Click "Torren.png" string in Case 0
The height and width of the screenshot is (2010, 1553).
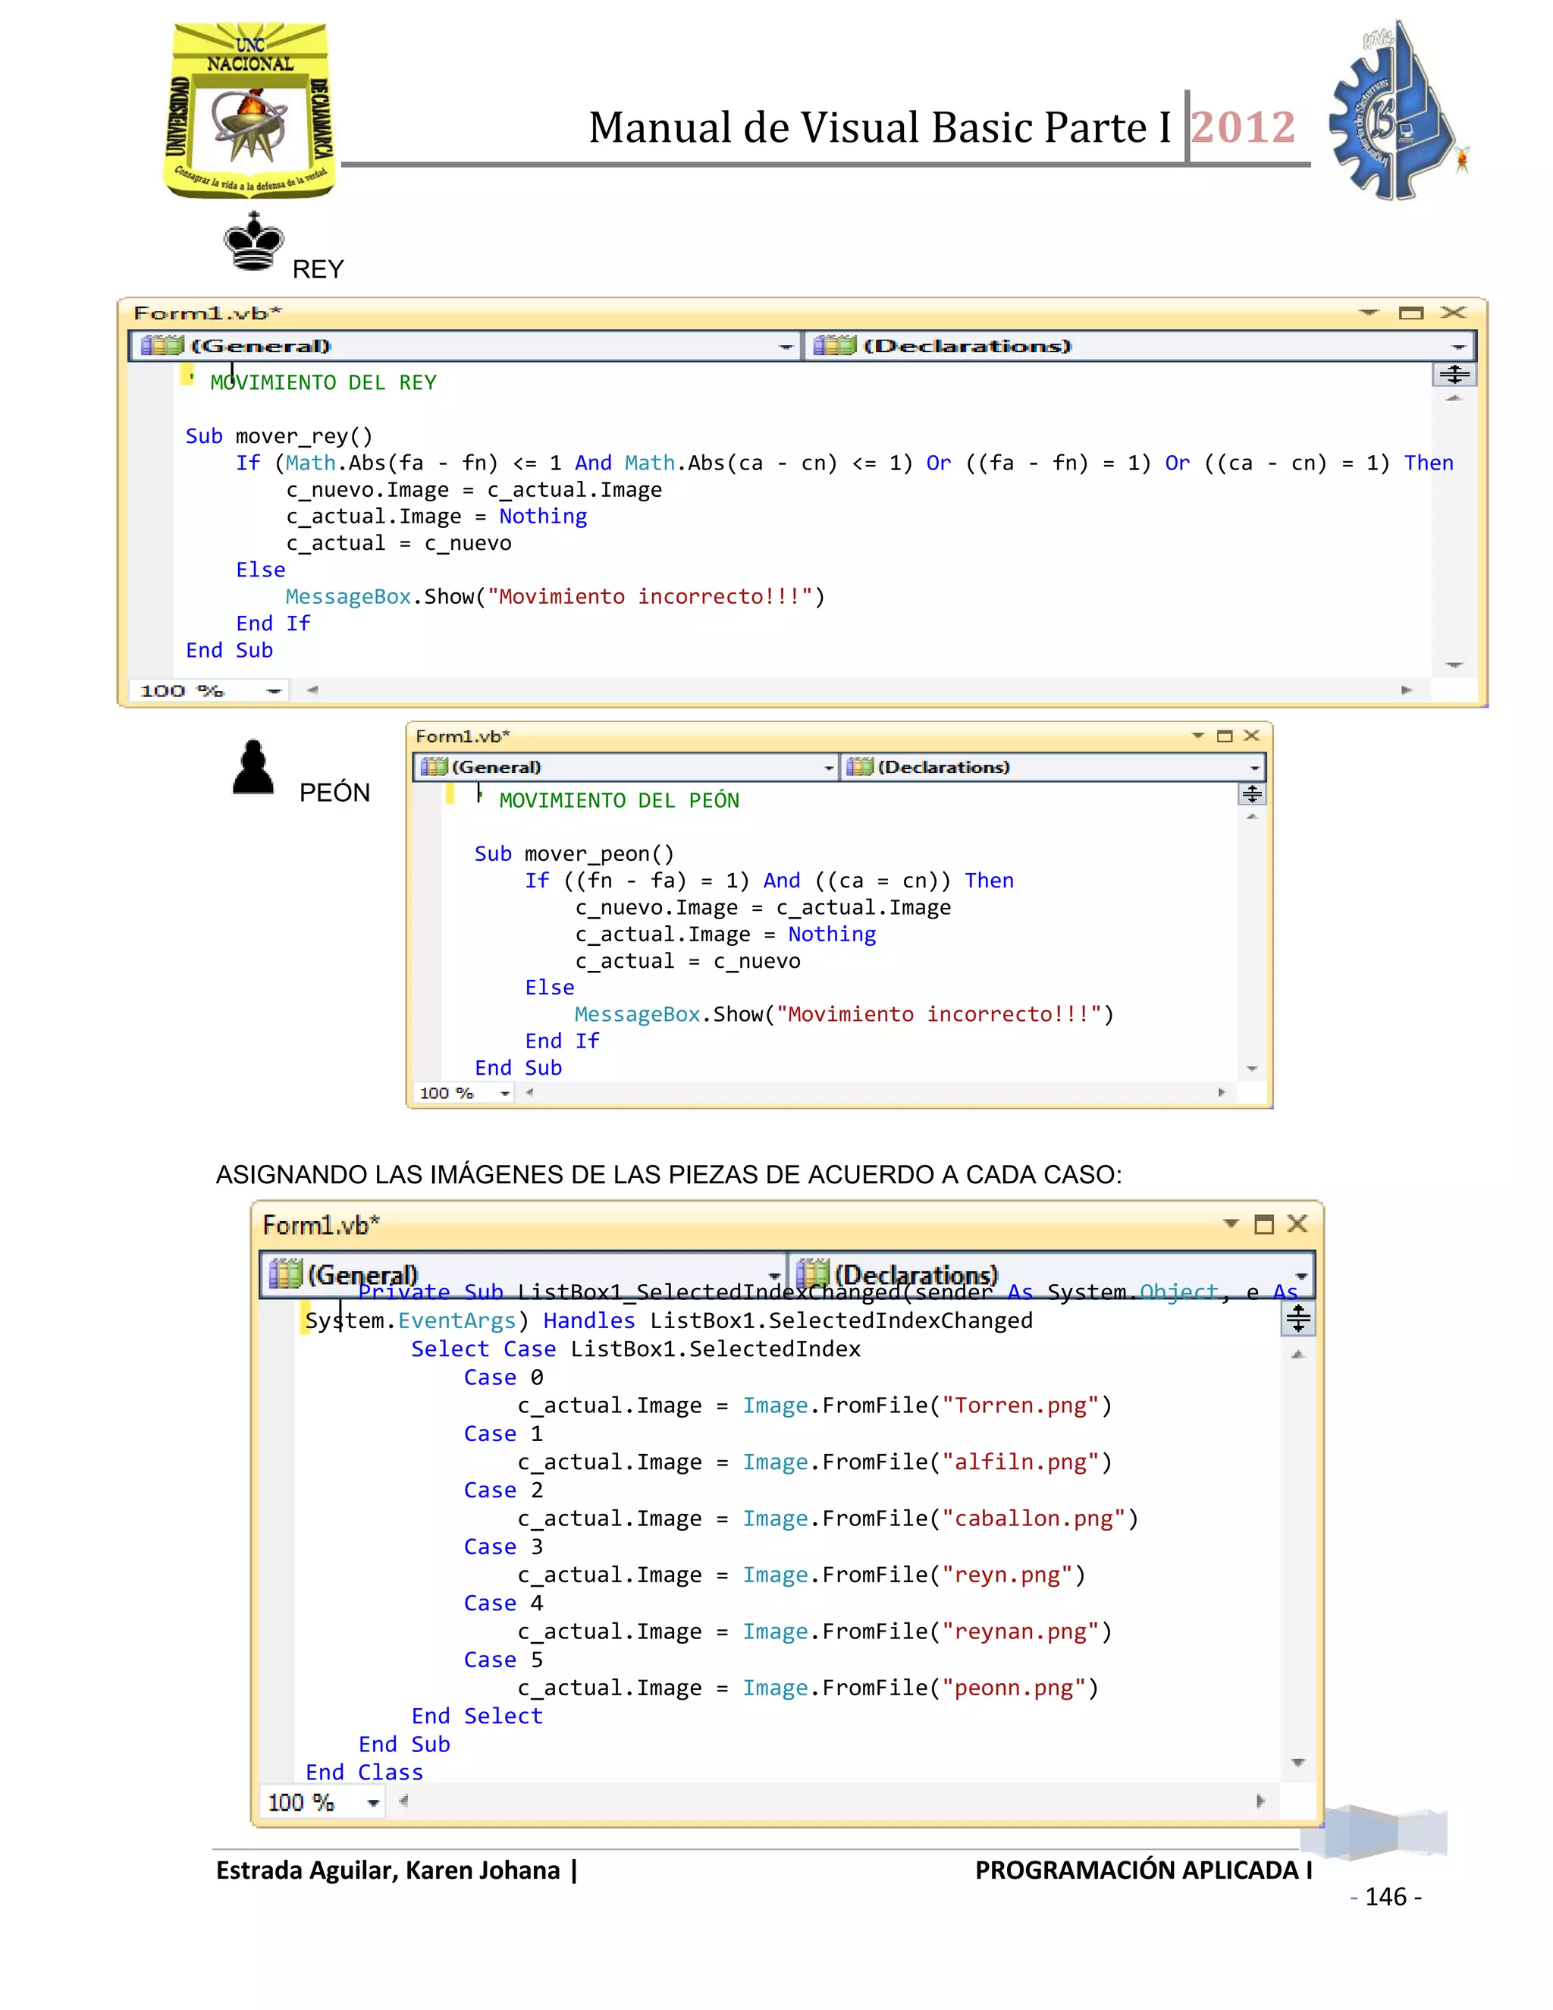1021,1405
